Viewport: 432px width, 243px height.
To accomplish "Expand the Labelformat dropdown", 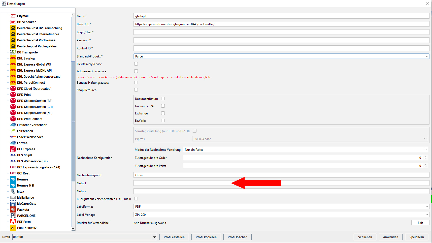I will pyautogui.click(x=281, y=206).
